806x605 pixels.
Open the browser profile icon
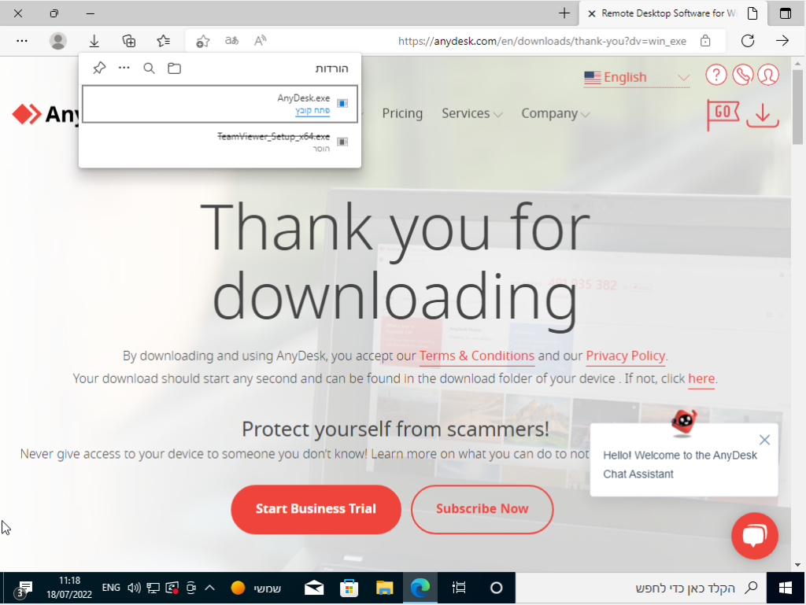58,41
